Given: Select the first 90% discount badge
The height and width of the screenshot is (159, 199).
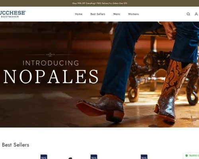Looking at the screenshot, I should click(44, 157).
